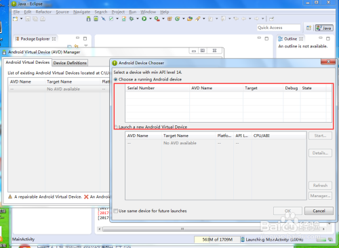This screenshot has width=339, height=248.
Task: Click the Search flashlight toolbar icon
Action: (x=198, y=19)
